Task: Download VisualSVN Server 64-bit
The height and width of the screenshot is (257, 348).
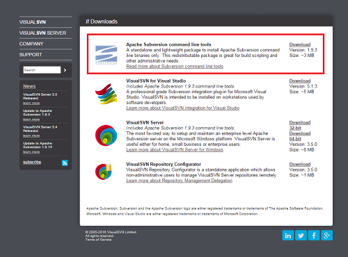Action: click(x=300, y=136)
